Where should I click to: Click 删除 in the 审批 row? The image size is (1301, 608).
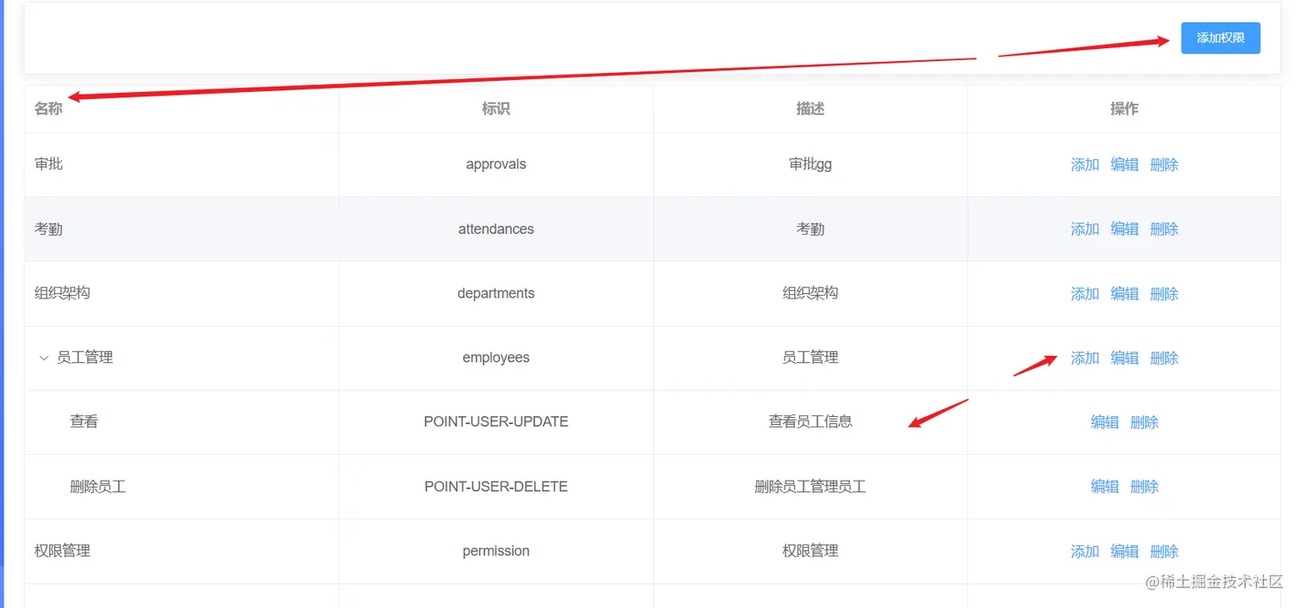point(1164,164)
